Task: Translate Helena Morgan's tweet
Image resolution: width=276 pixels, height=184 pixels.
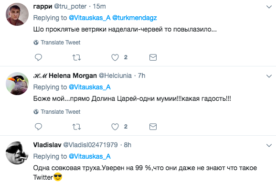Action: 57,112
